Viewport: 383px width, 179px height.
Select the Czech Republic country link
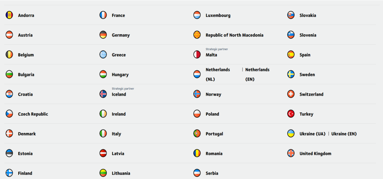point(33,114)
